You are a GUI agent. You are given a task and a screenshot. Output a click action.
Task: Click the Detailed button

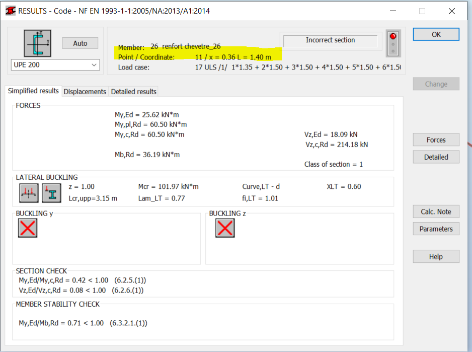coord(436,157)
